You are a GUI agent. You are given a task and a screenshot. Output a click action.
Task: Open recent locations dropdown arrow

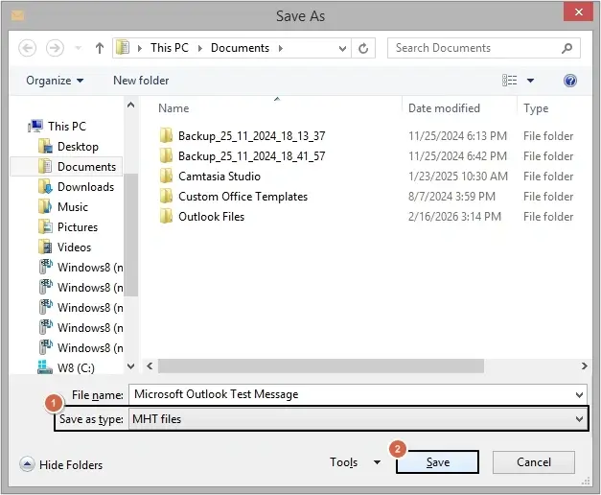coord(79,48)
